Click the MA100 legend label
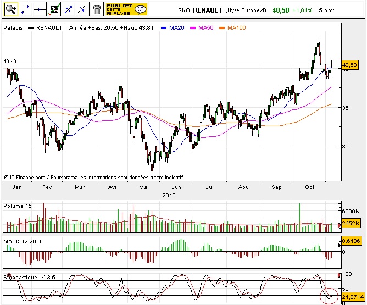Screen dimensions: 367x305 coord(237,28)
